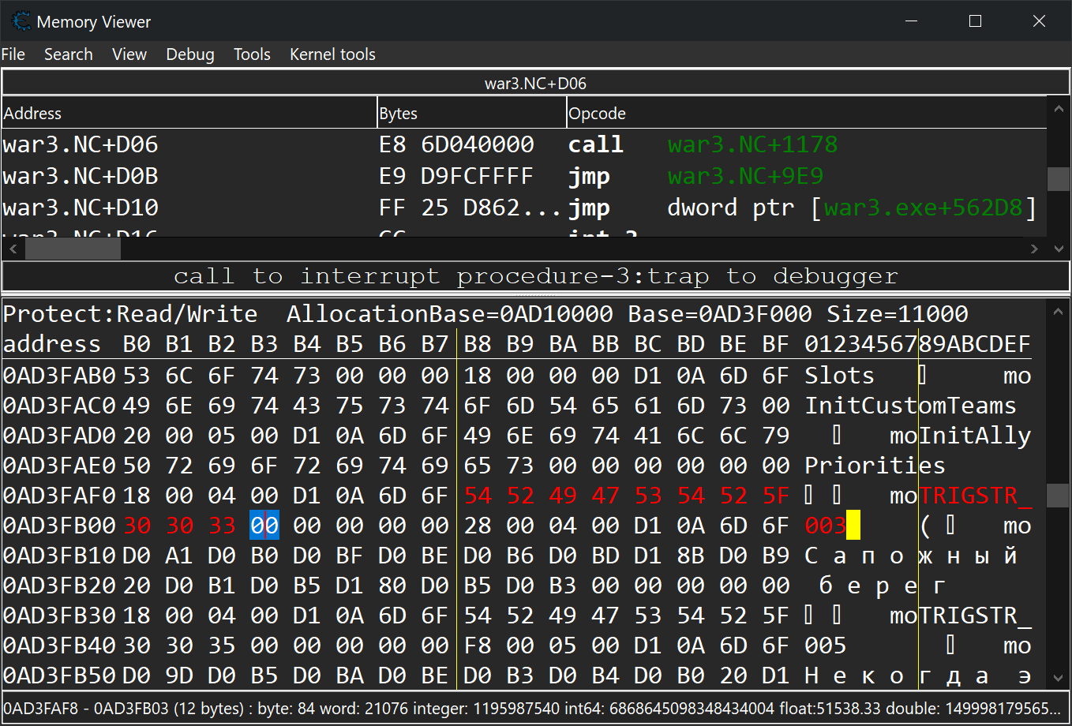This screenshot has width=1072, height=726.
Task: Click the disassembler horizontal scrollbar thumb
Action: pos(73,248)
